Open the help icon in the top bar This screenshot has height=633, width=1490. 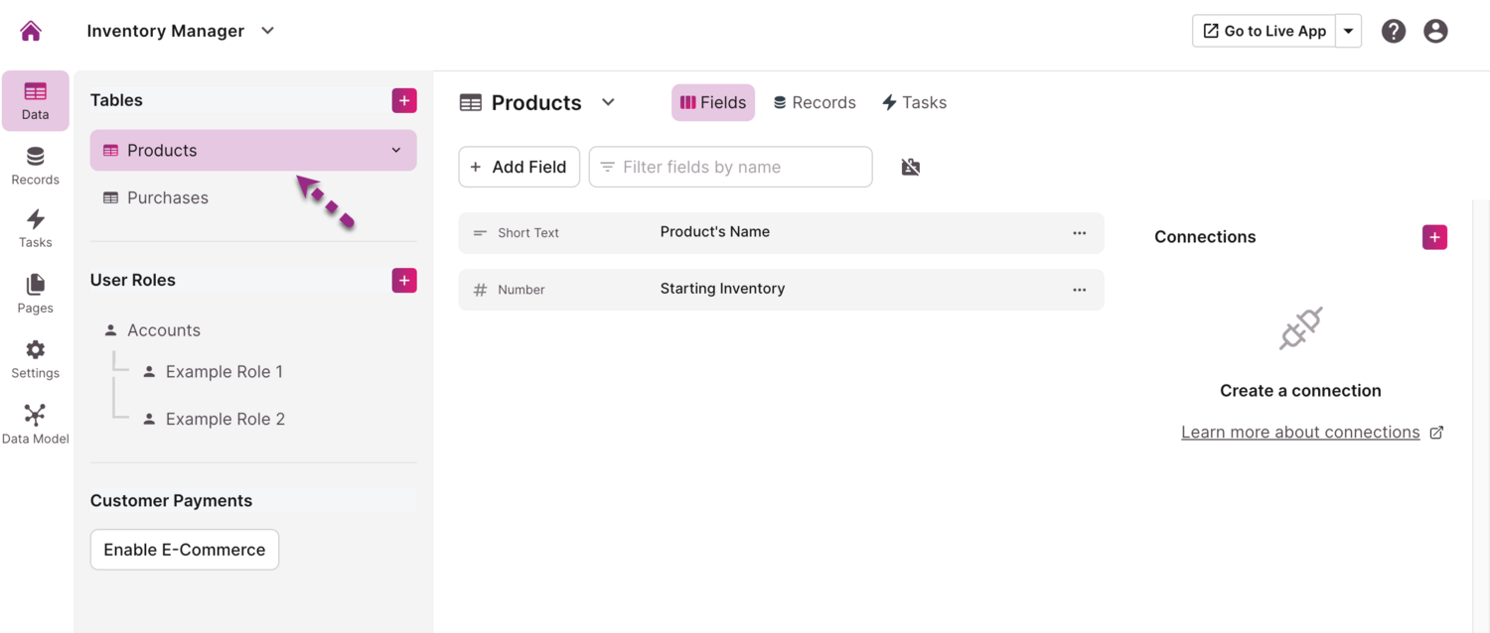(x=1393, y=31)
